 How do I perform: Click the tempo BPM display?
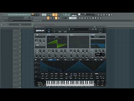44,15
